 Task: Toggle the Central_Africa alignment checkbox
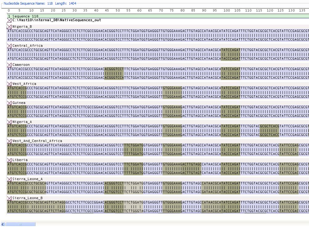tap(9, 46)
